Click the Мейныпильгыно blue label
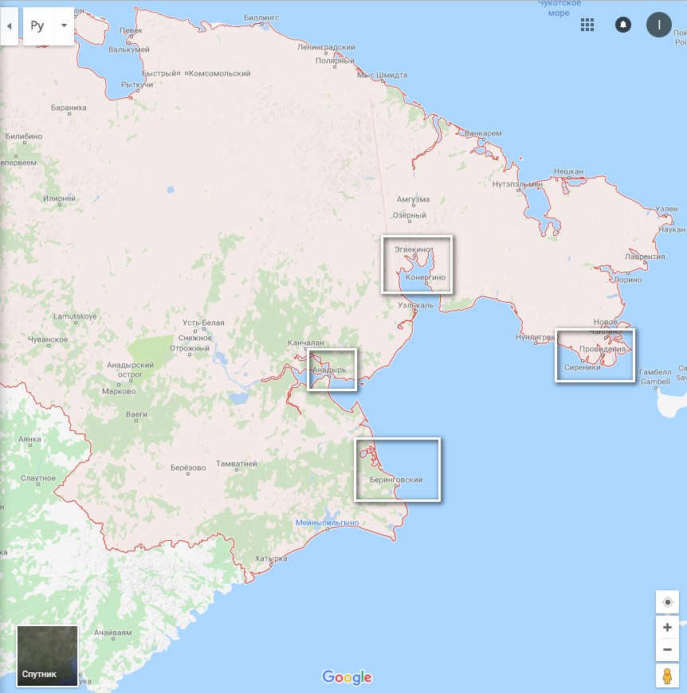Image resolution: width=687 pixels, height=693 pixels. click(327, 523)
